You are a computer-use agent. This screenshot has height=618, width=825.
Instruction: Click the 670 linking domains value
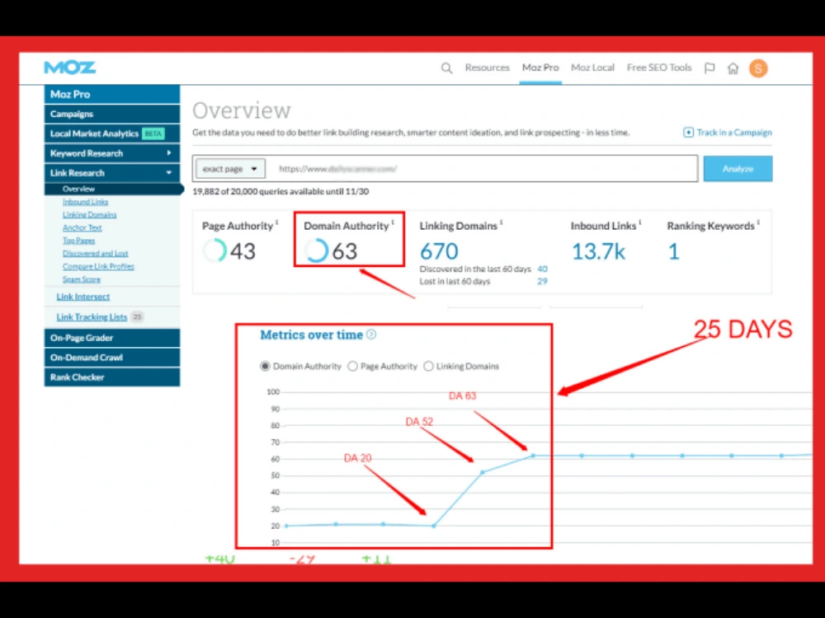[x=439, y=251]
